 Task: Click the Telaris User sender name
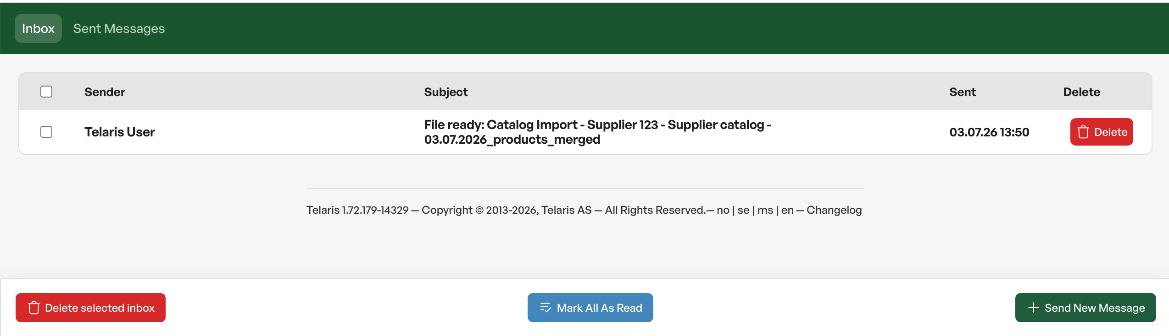(x=120, y=132)
